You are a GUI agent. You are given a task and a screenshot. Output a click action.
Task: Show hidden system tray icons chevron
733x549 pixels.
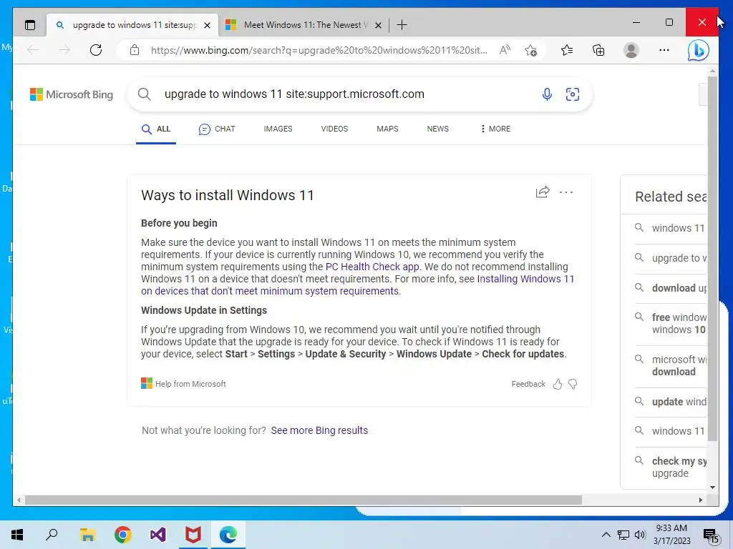click(606, 535)
